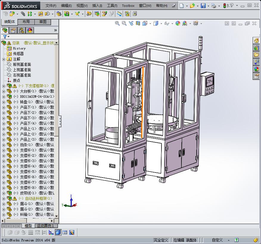Select the 前视基准面 plane
This screenshot has width=261, height=244.
tap(22, 64)
